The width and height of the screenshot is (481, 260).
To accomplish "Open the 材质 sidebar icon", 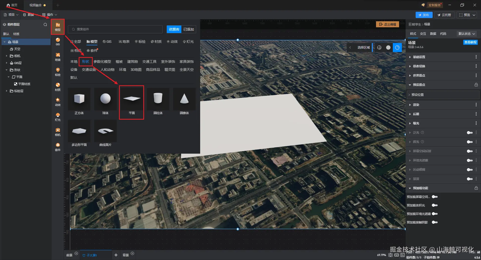I will (58, 87).
